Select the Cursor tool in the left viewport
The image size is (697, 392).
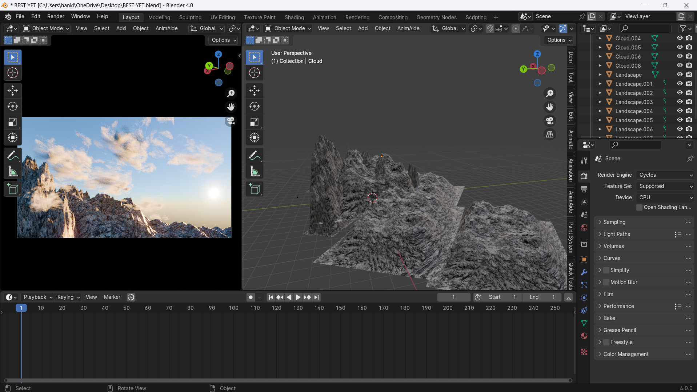pyautogui.click(x=13, y=73)
